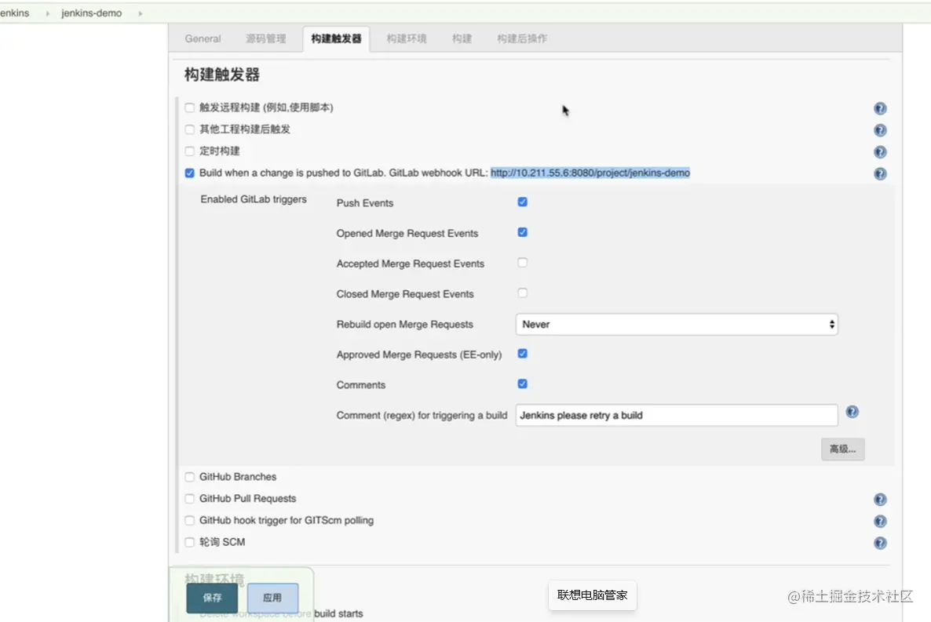This screenshot has width=931, height=622.
Task: Enable Closed Merge Request Events checkbox
Action: pyautogui.click(x=523, y=293)
